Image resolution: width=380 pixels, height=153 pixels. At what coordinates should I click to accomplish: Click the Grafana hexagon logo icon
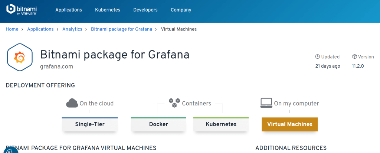coord(20,58)
